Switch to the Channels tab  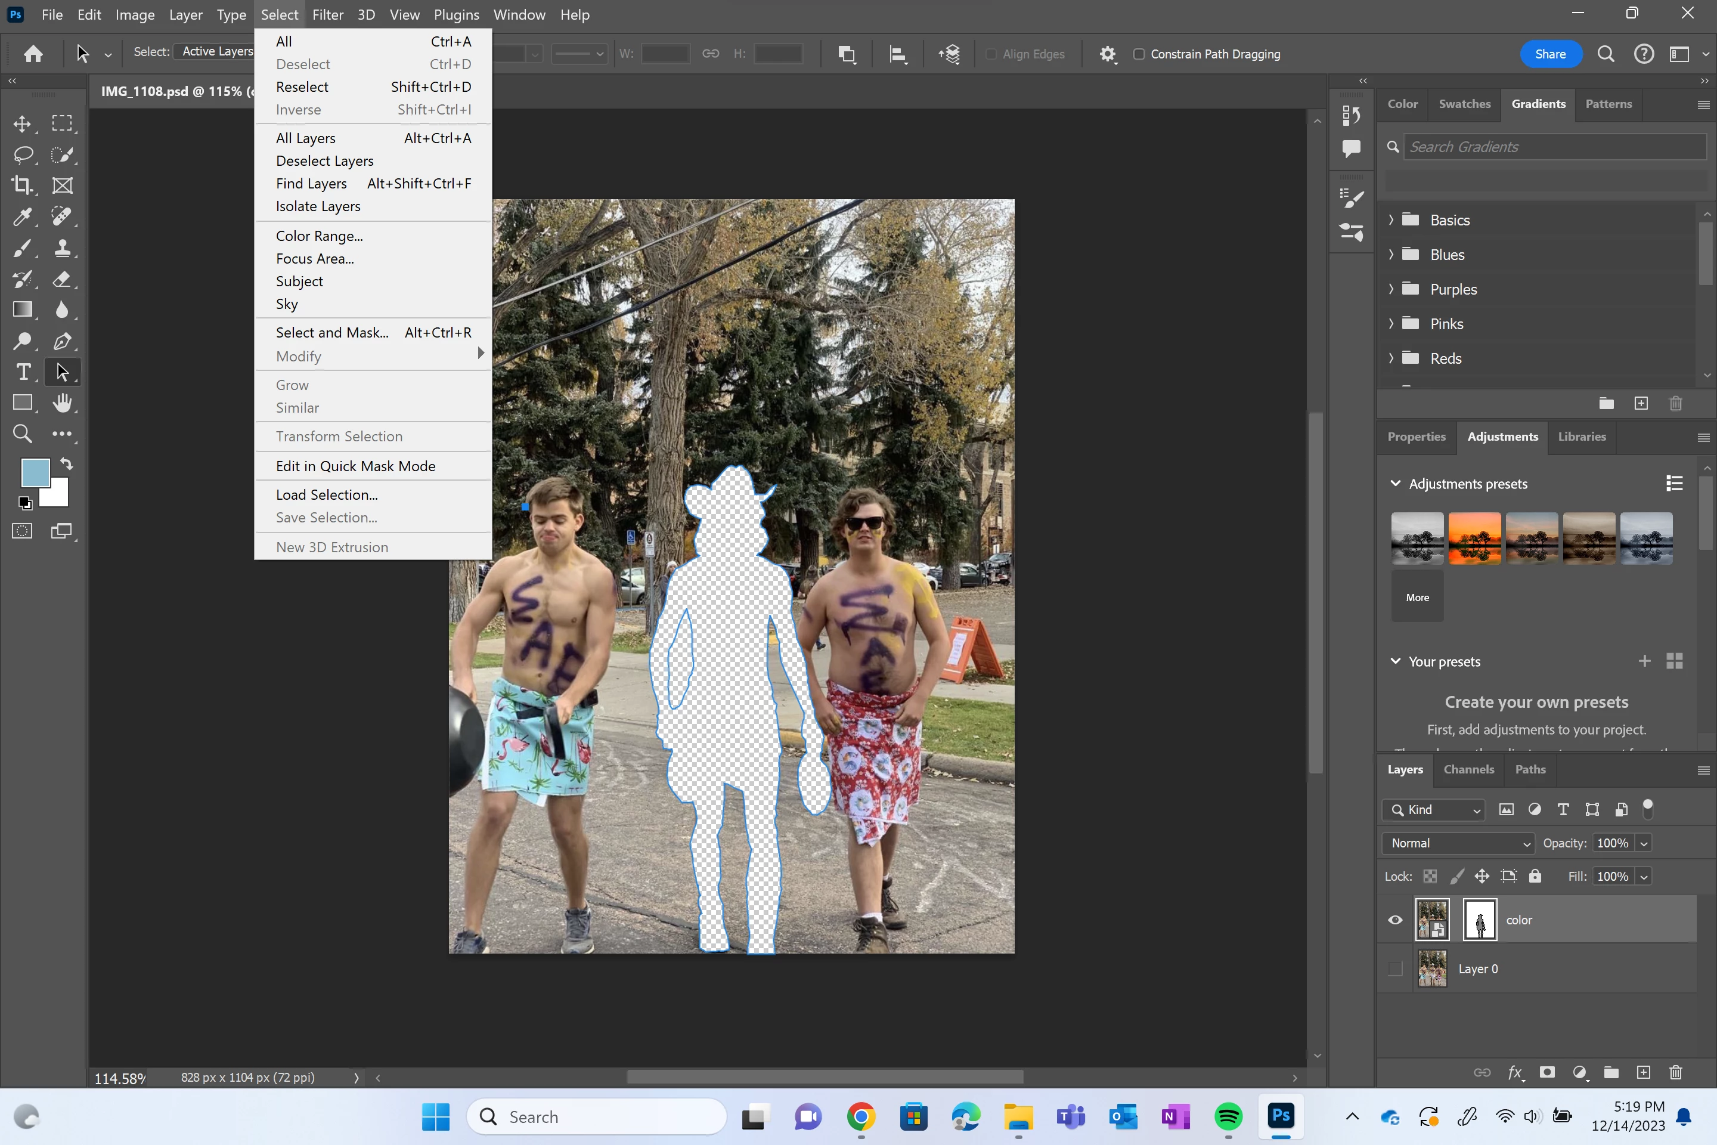tap(1469, 770)
